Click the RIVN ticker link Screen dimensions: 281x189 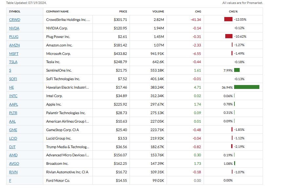pyautogui.click(x=13, y=172)
